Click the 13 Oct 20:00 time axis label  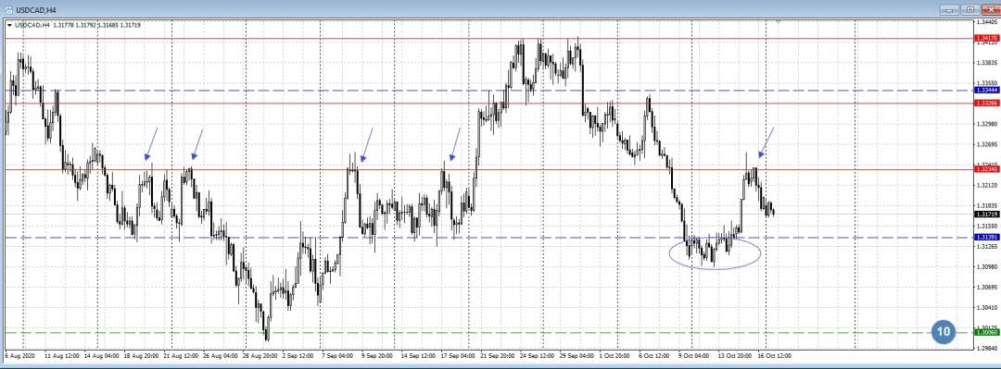pos(735,356)
